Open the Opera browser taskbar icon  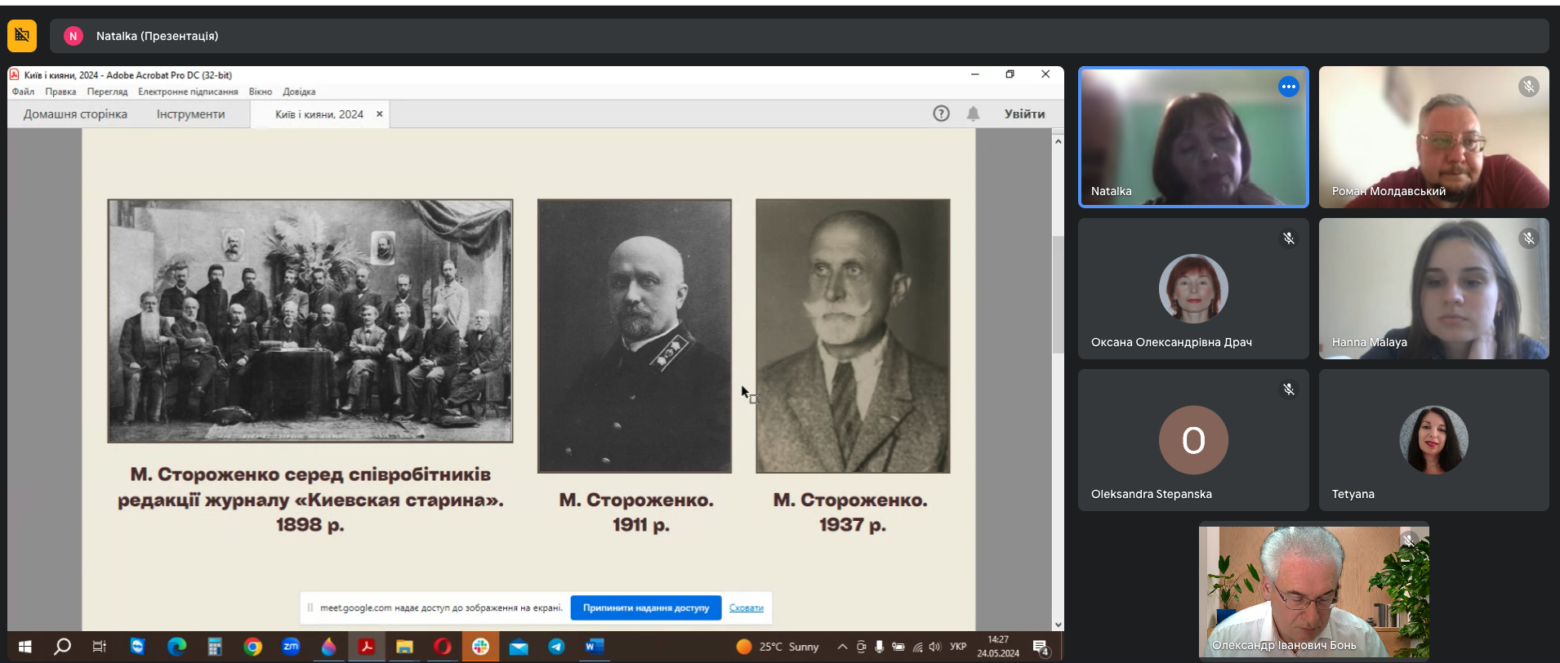click(x=443, y=647)
